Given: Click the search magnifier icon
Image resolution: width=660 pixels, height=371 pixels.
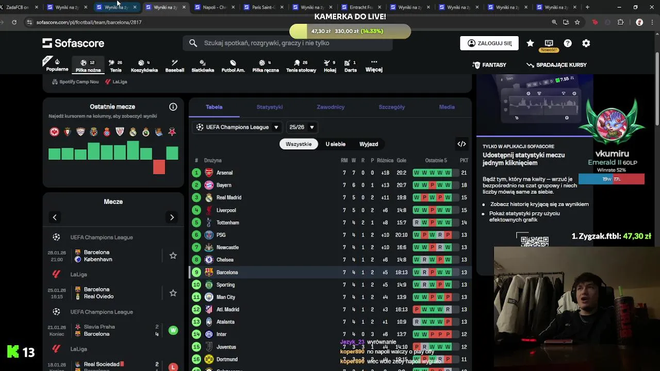Looking at the screenshot, I should point(193,43).
